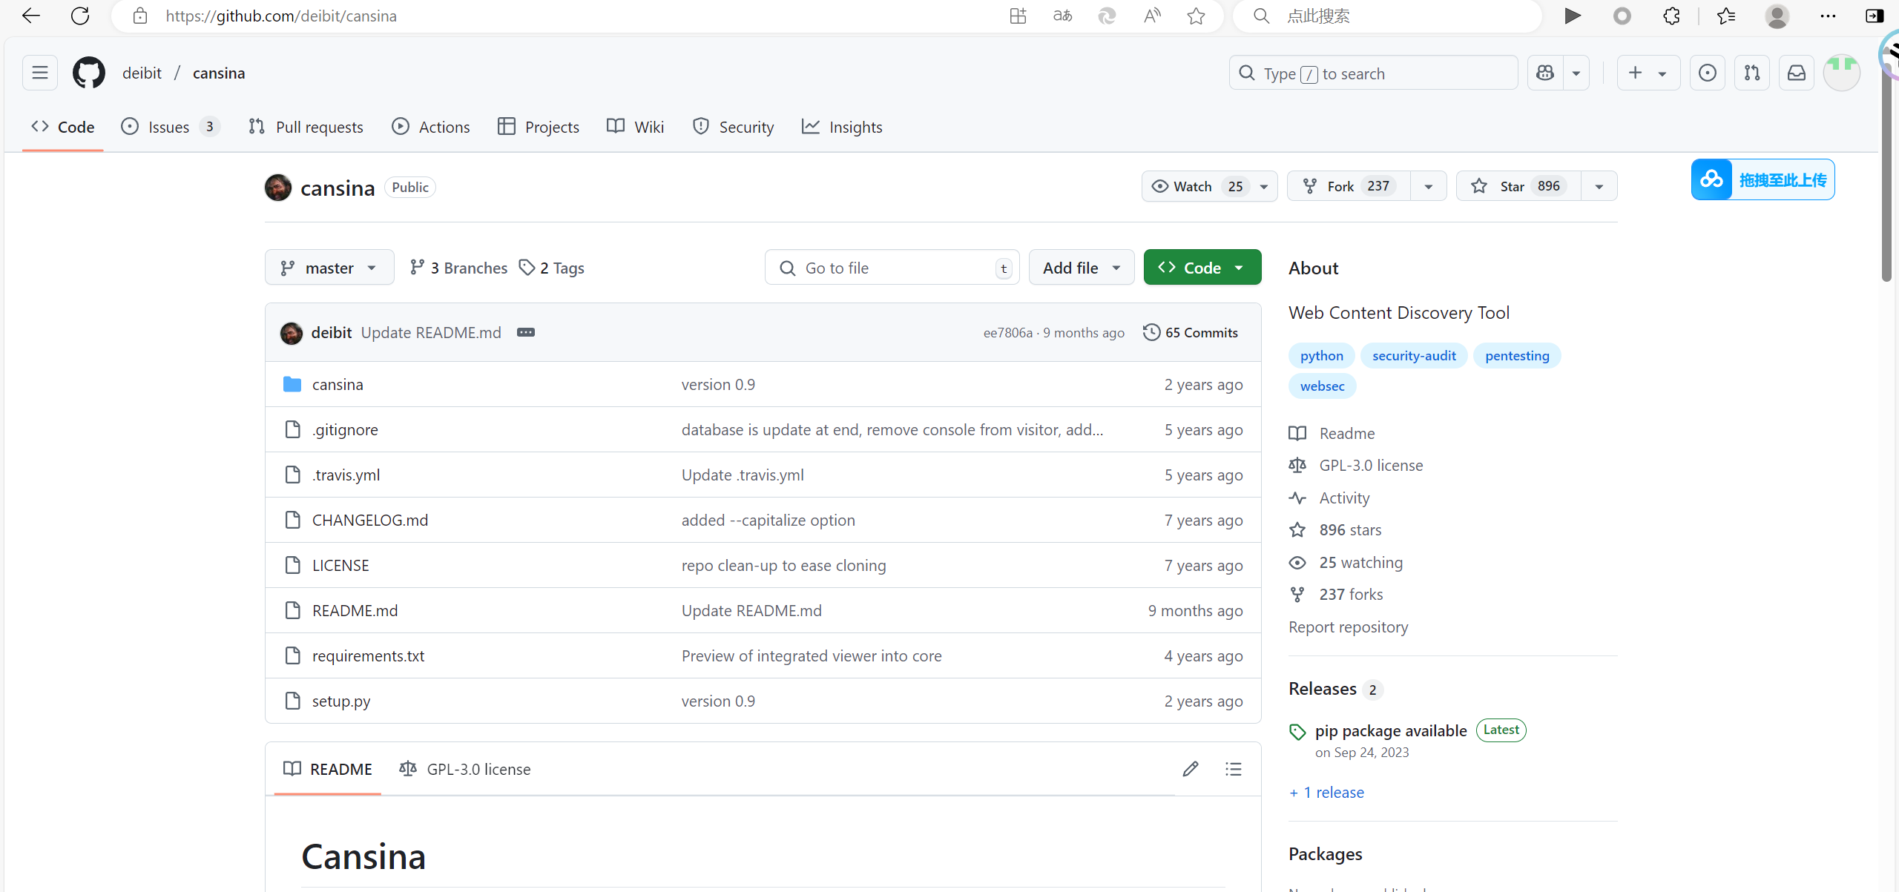
Task: Open the issues circle icon in header
Action: (1707, 73)
